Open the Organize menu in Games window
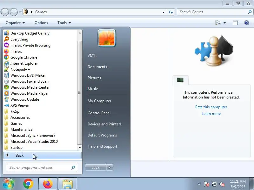This screenshot has height=190, width=254. tap(15, 23)
